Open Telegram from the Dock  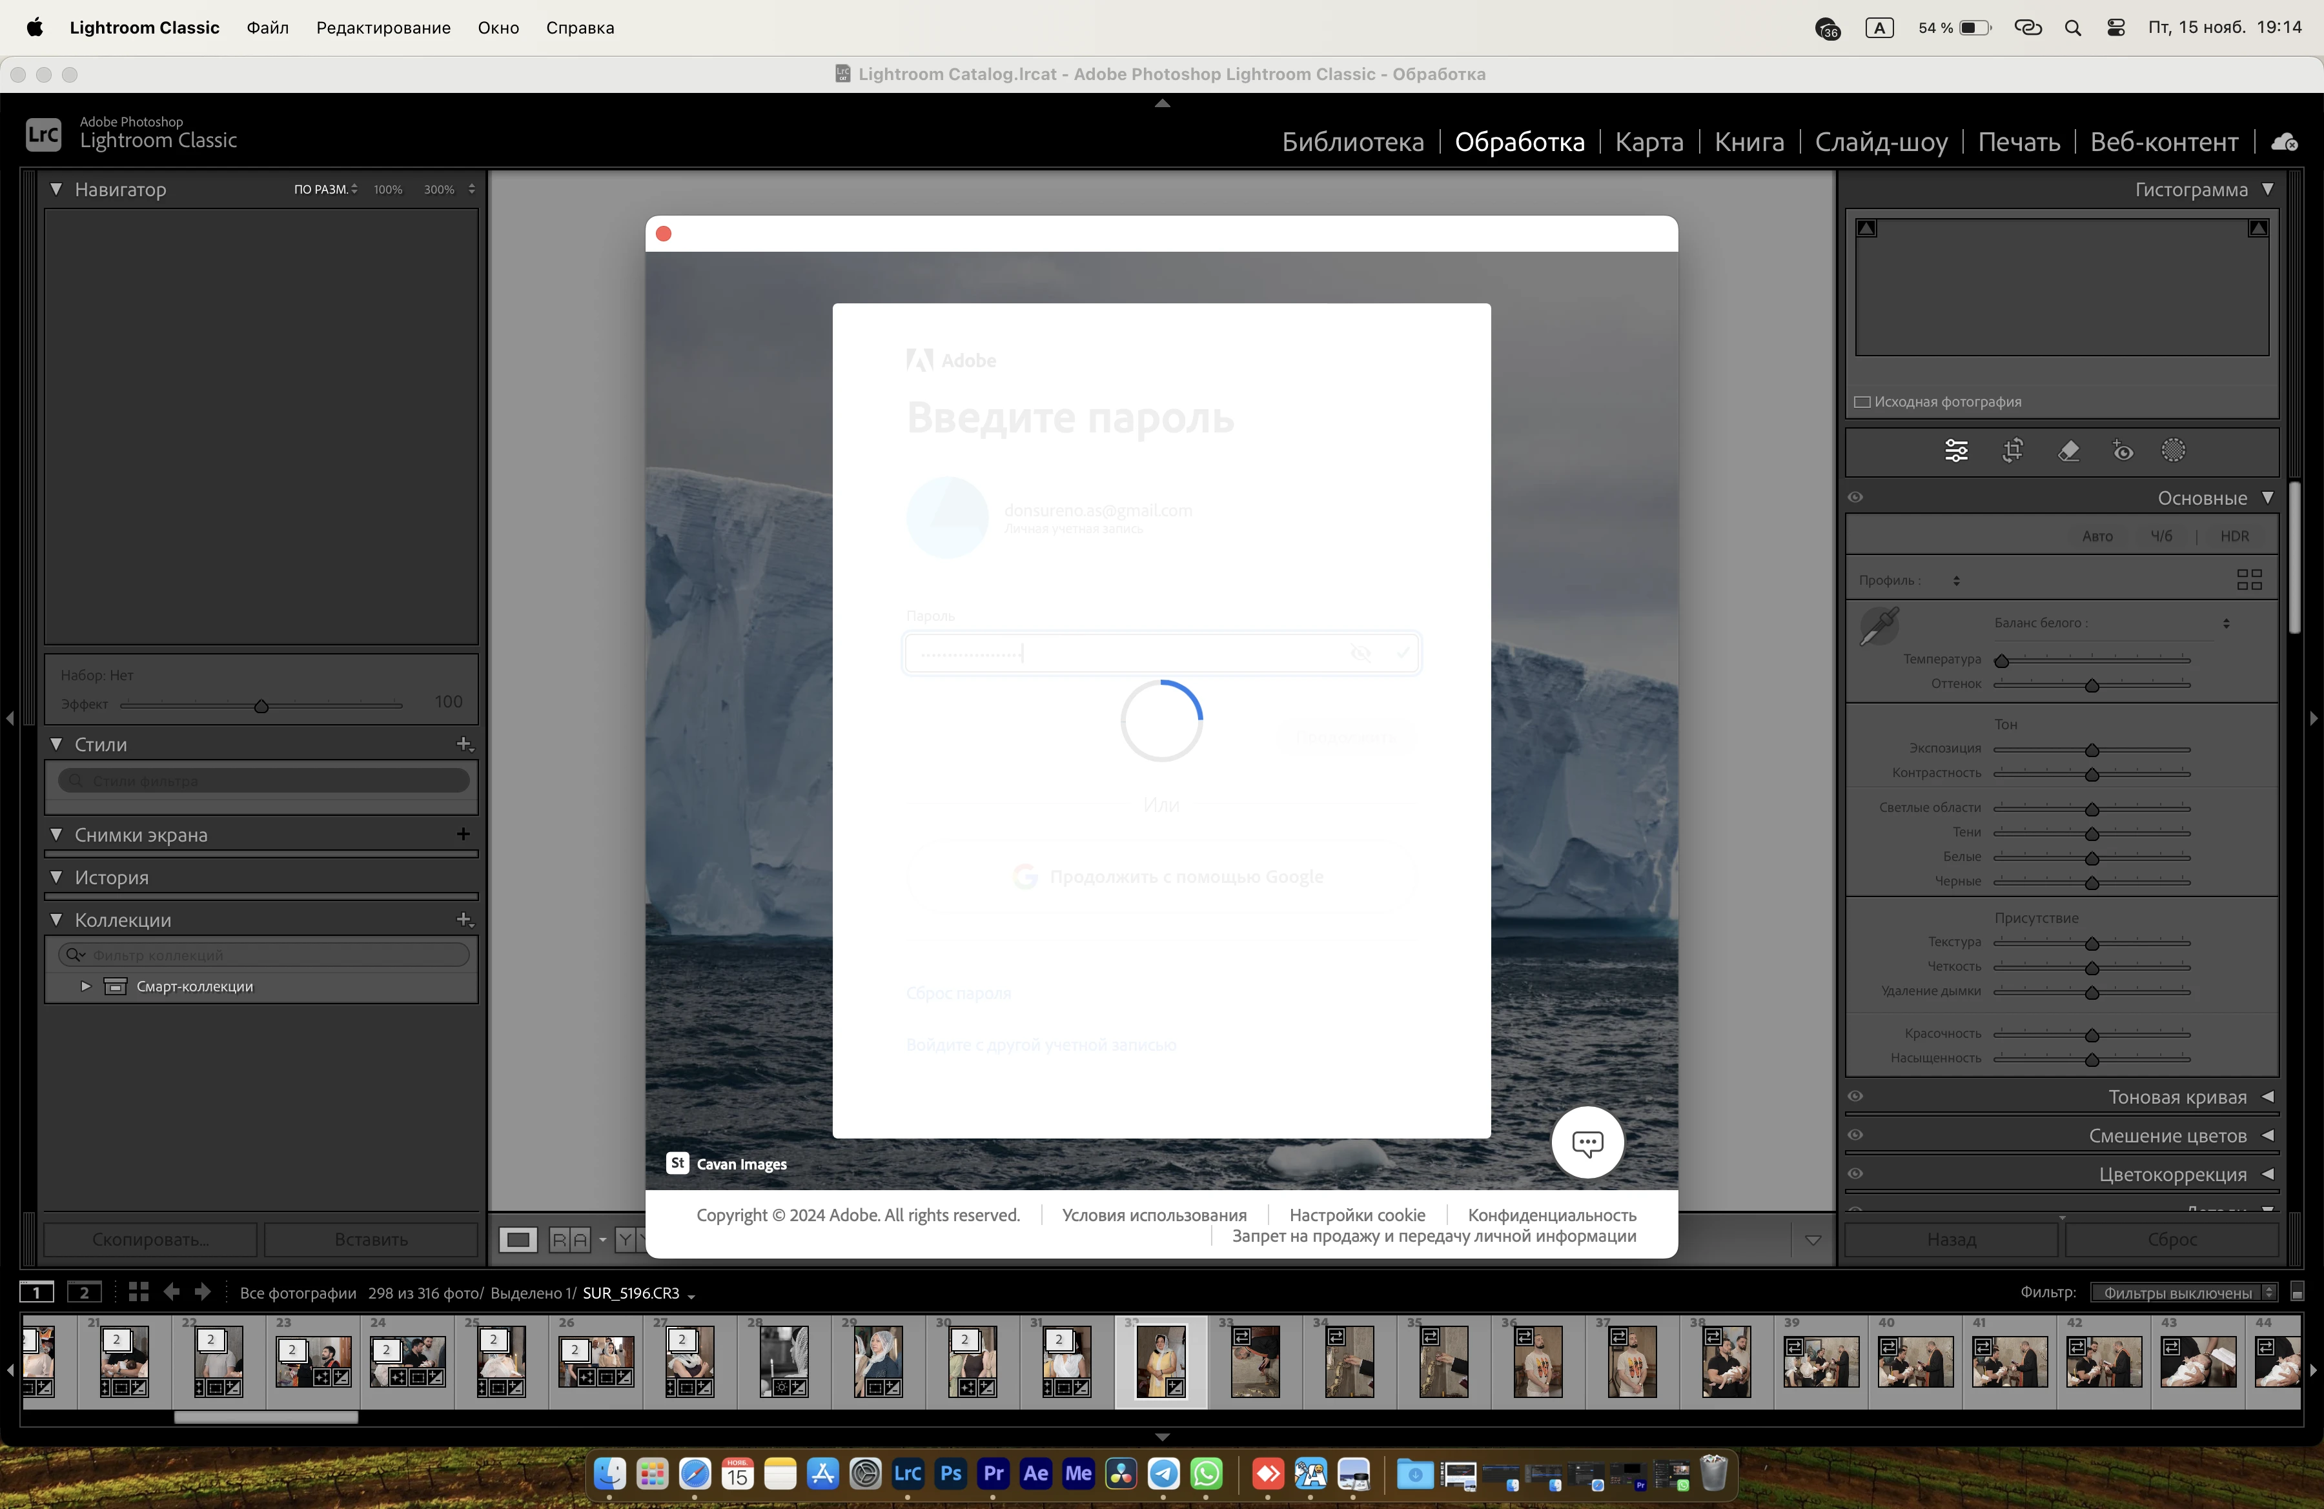(x=1163, y=1474)
